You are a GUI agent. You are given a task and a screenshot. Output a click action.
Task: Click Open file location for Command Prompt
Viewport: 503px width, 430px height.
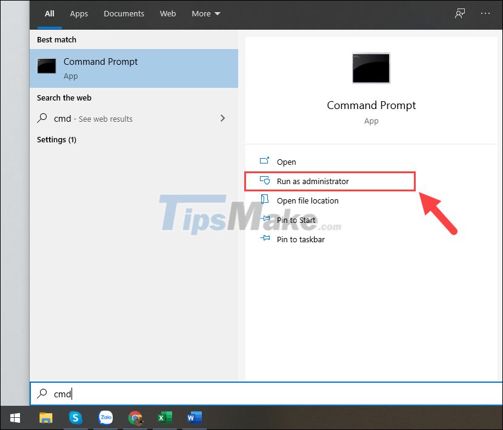click(306, 200)
